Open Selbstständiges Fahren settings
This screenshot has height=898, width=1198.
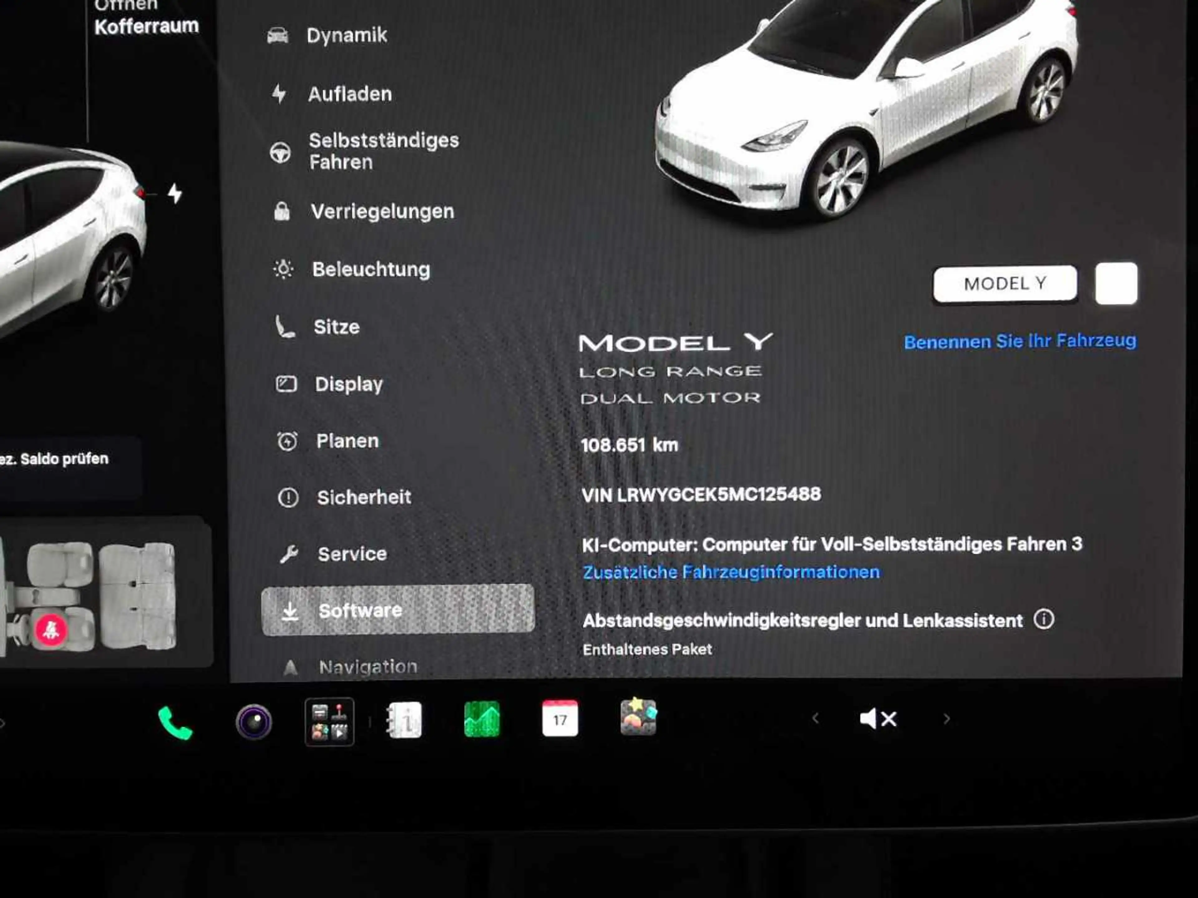tap(383, 151)
